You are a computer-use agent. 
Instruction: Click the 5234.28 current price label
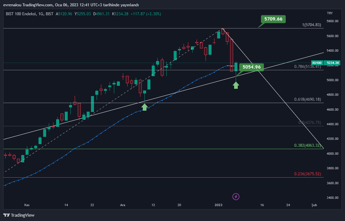(333, 63)
